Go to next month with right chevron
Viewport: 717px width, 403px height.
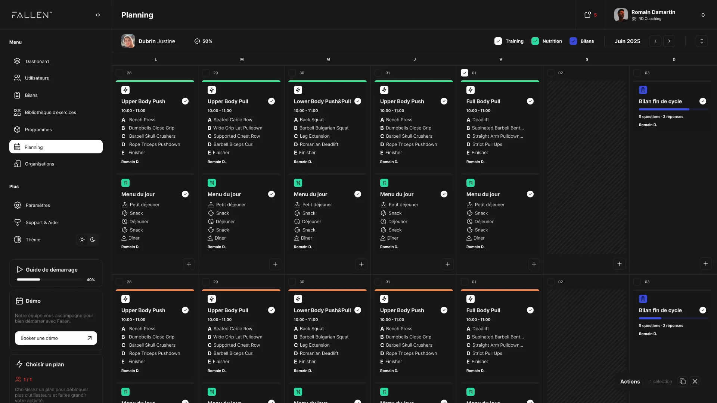tap(669, 41)
